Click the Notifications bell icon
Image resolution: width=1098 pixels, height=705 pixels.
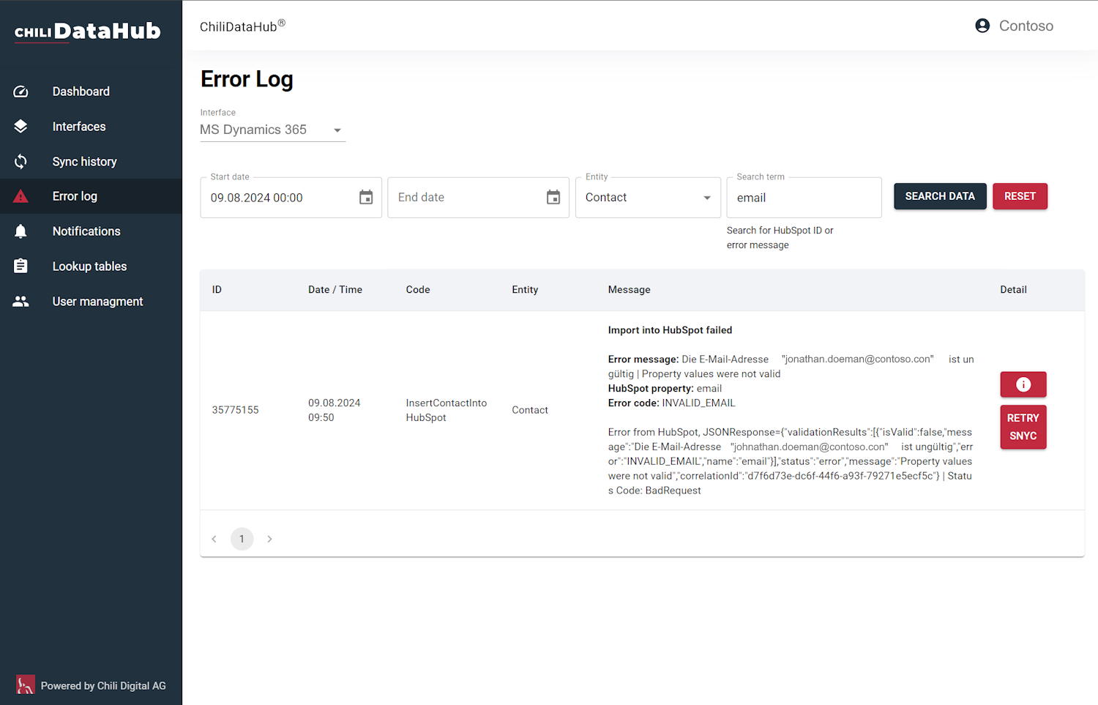[x=20, y=231]
